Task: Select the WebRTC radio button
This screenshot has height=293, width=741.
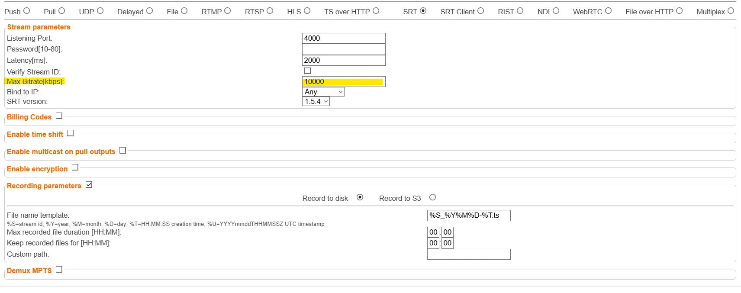Action: [x=608, y=11]
